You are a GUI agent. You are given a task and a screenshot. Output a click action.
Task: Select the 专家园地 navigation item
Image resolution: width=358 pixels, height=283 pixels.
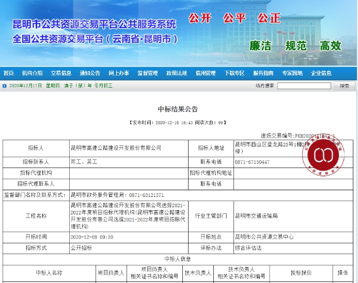[x=292, y=73]
